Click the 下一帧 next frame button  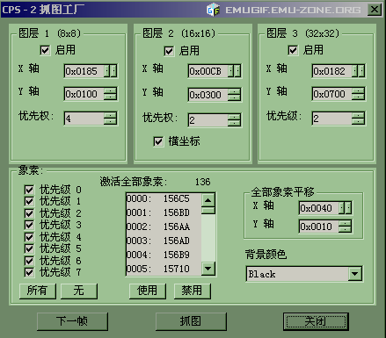[x=72, y=321]
